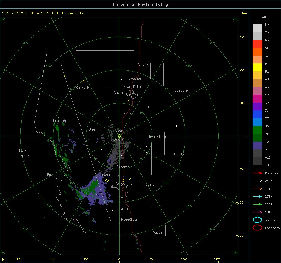The height and width of the screenshot is (263, 281).
Task: Click the dBZ legend heading
Action: point(265,17)
